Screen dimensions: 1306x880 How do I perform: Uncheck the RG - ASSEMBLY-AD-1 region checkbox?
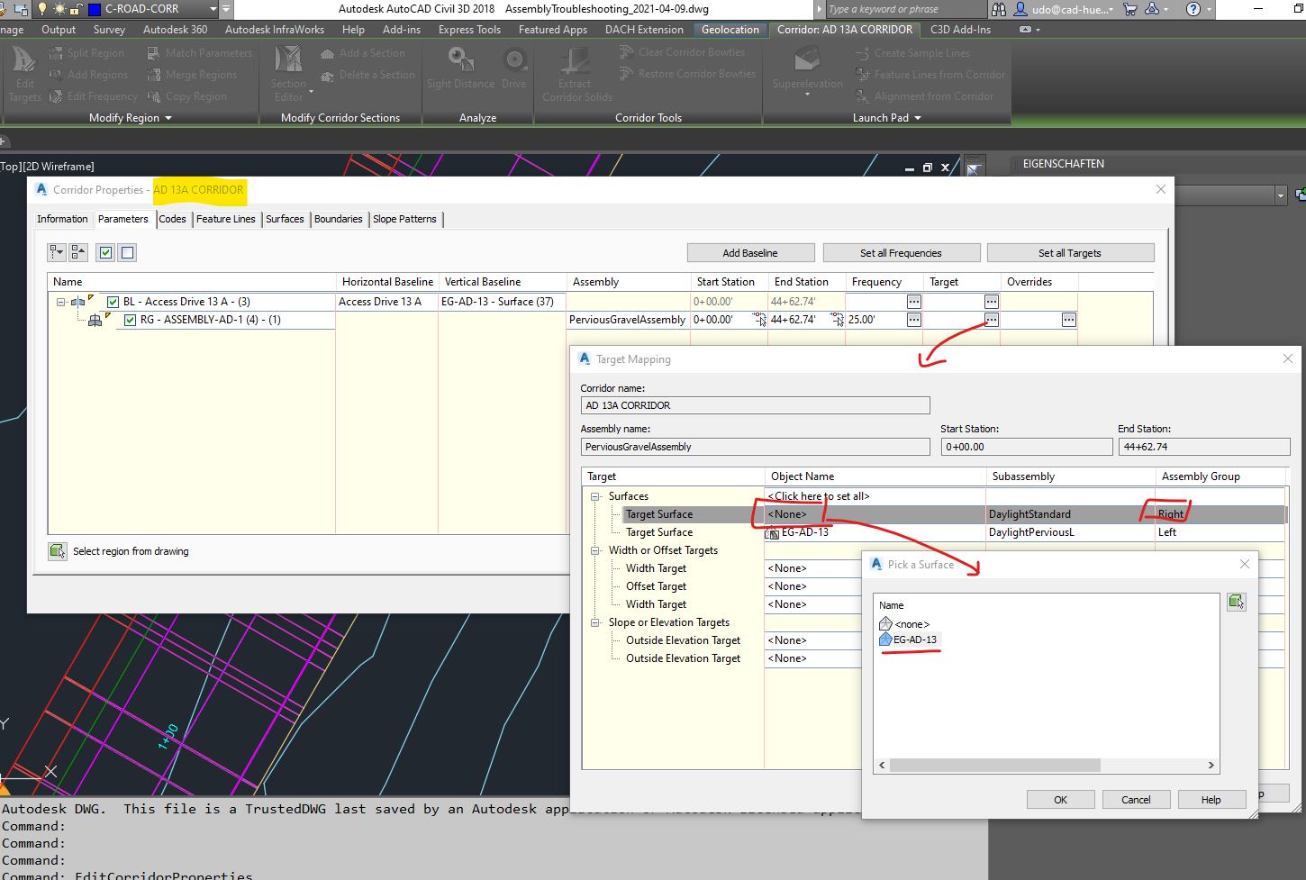(x=131, y=320)
